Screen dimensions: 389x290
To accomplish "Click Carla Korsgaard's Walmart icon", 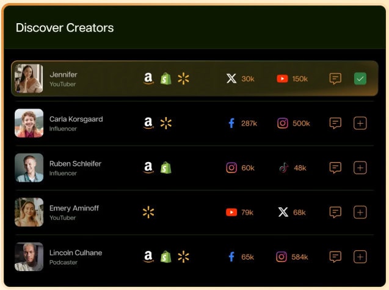I will coord(165,123).
